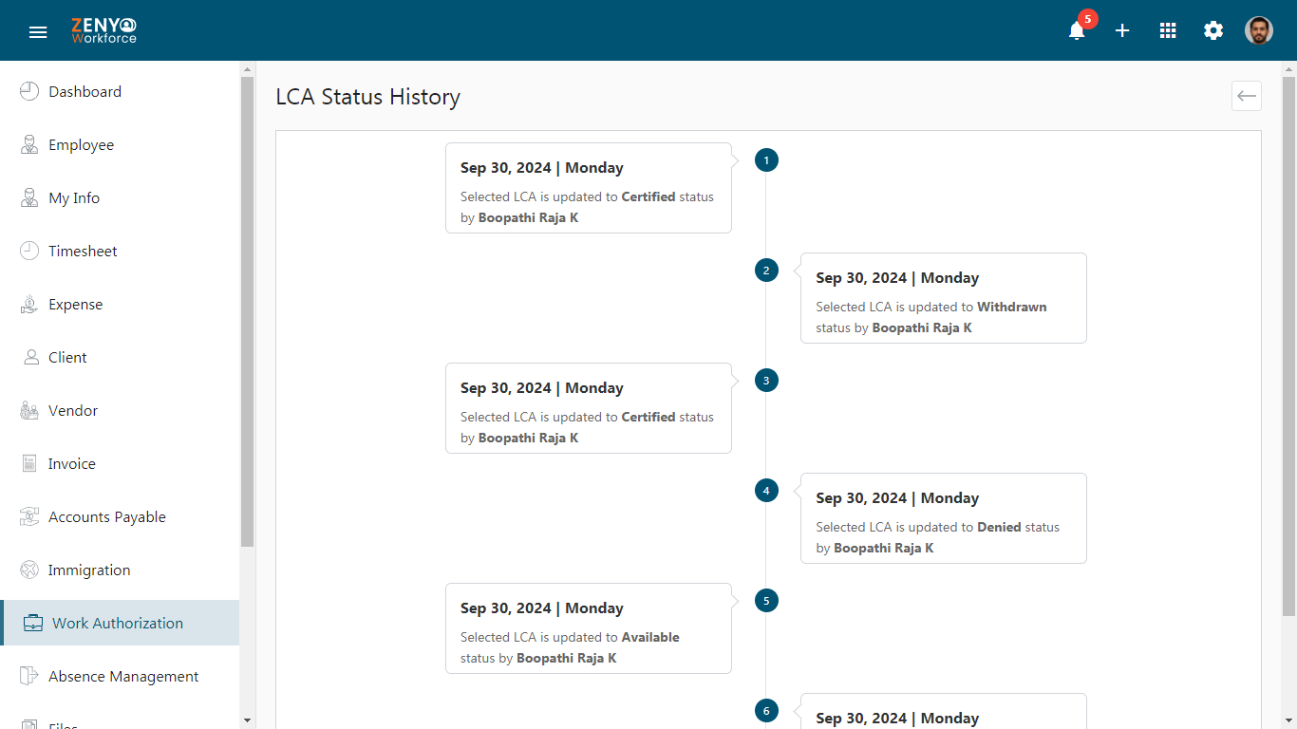
Task: Open My Info menu item
Action: (120, 198)
